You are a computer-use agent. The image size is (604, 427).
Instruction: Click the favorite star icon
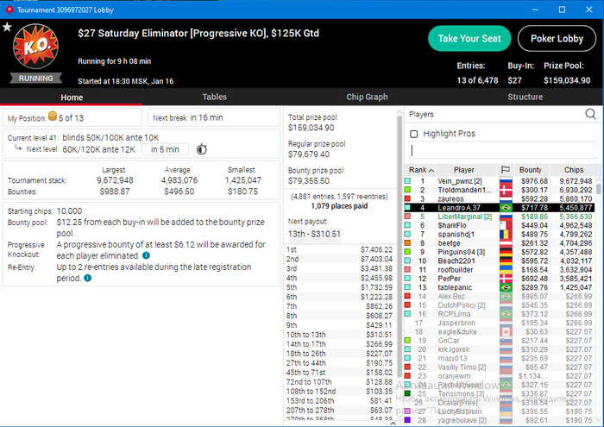(7, 28)
